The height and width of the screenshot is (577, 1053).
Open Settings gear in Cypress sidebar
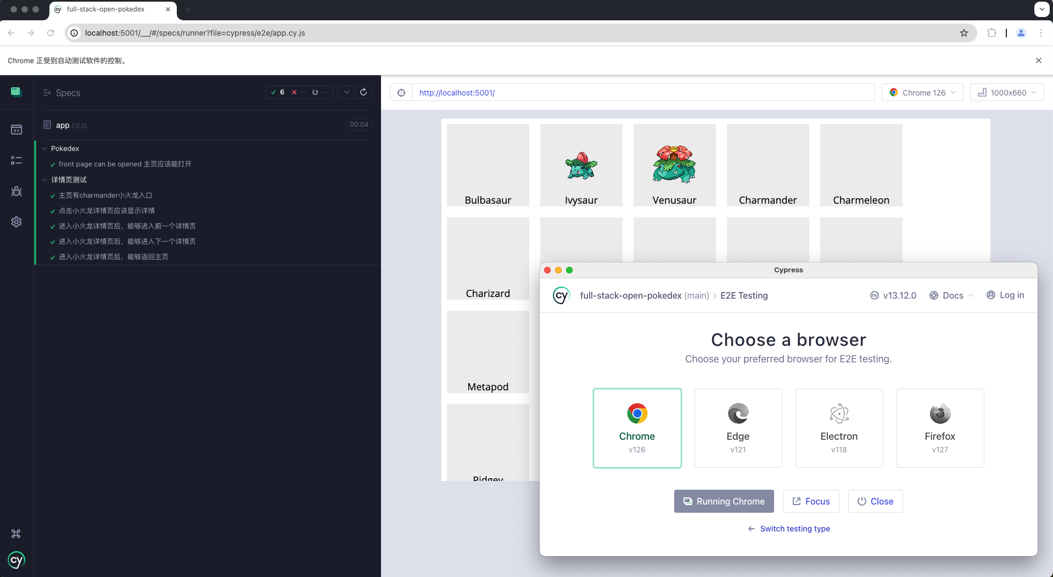tap(16, 222)
